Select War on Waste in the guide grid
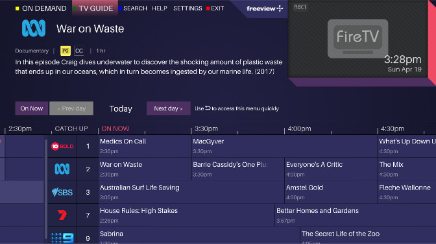The height and width of the screenshot is (244, 436). [x=145, y=169]
